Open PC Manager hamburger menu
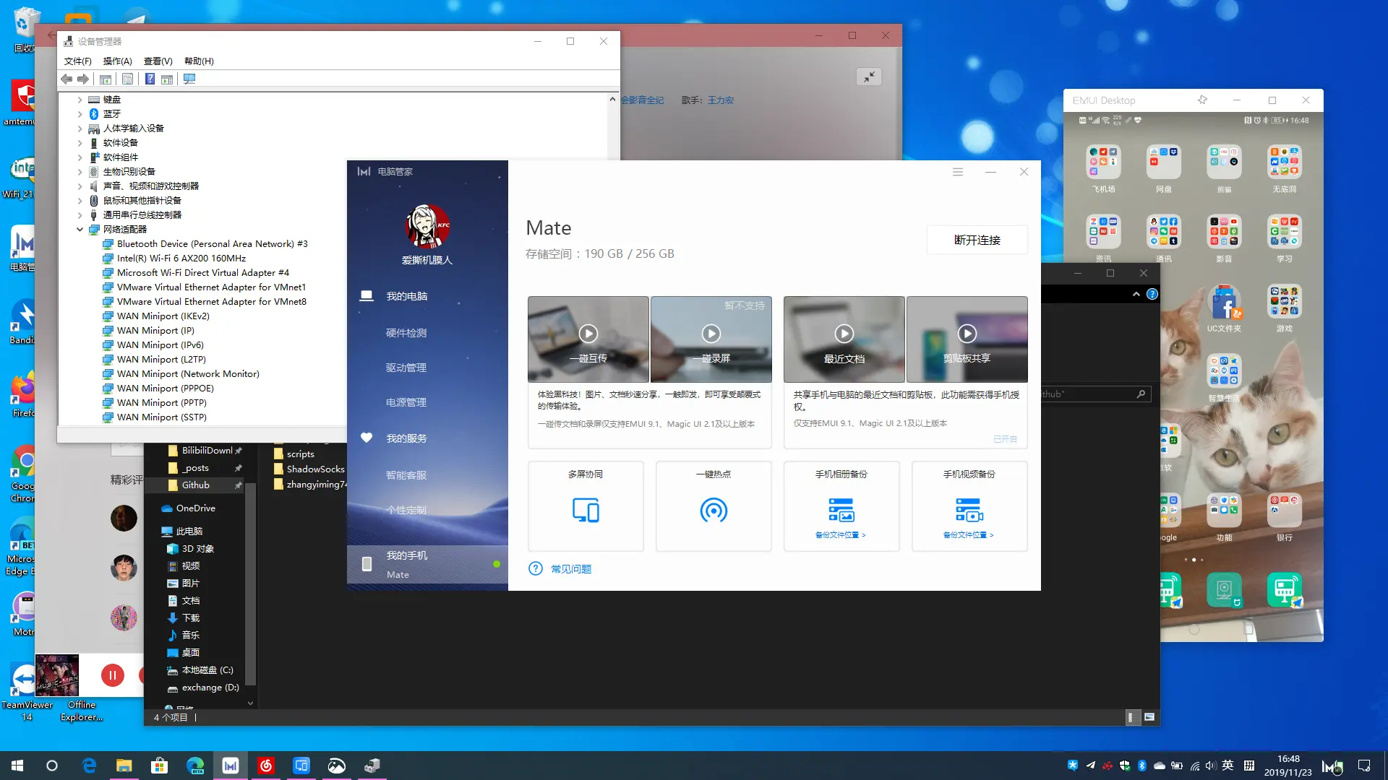The image size is (1388, 780). (958, 172)
